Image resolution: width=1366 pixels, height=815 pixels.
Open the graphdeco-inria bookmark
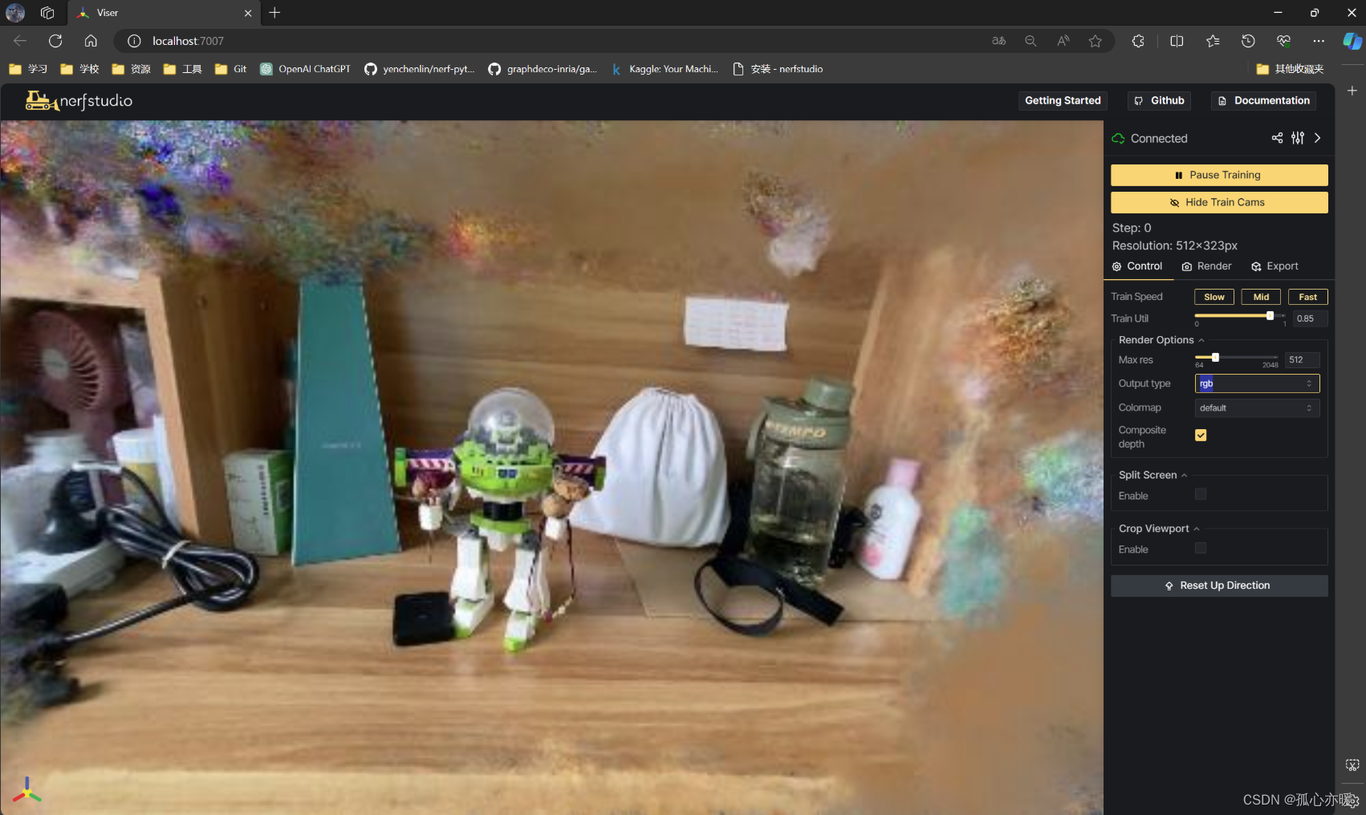[543, 69]
